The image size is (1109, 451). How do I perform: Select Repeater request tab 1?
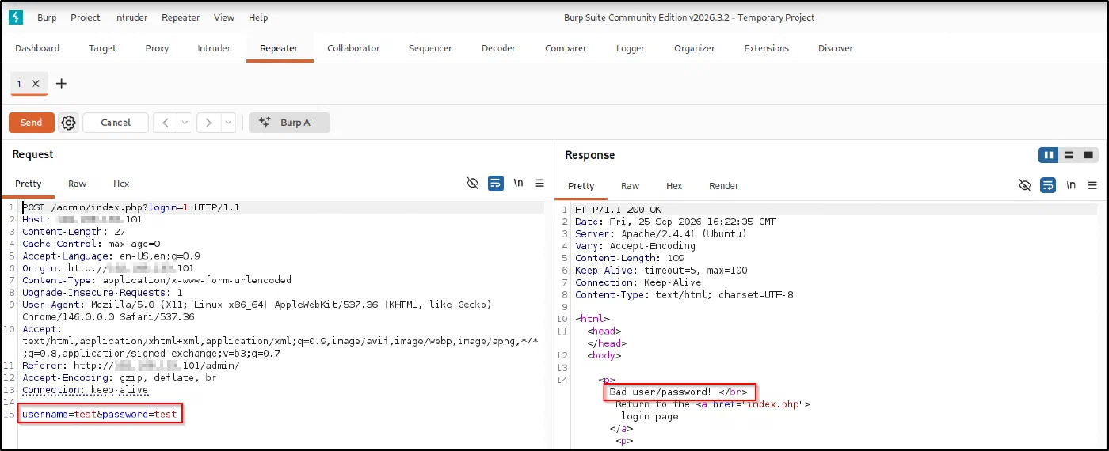[x=19, y=83]
